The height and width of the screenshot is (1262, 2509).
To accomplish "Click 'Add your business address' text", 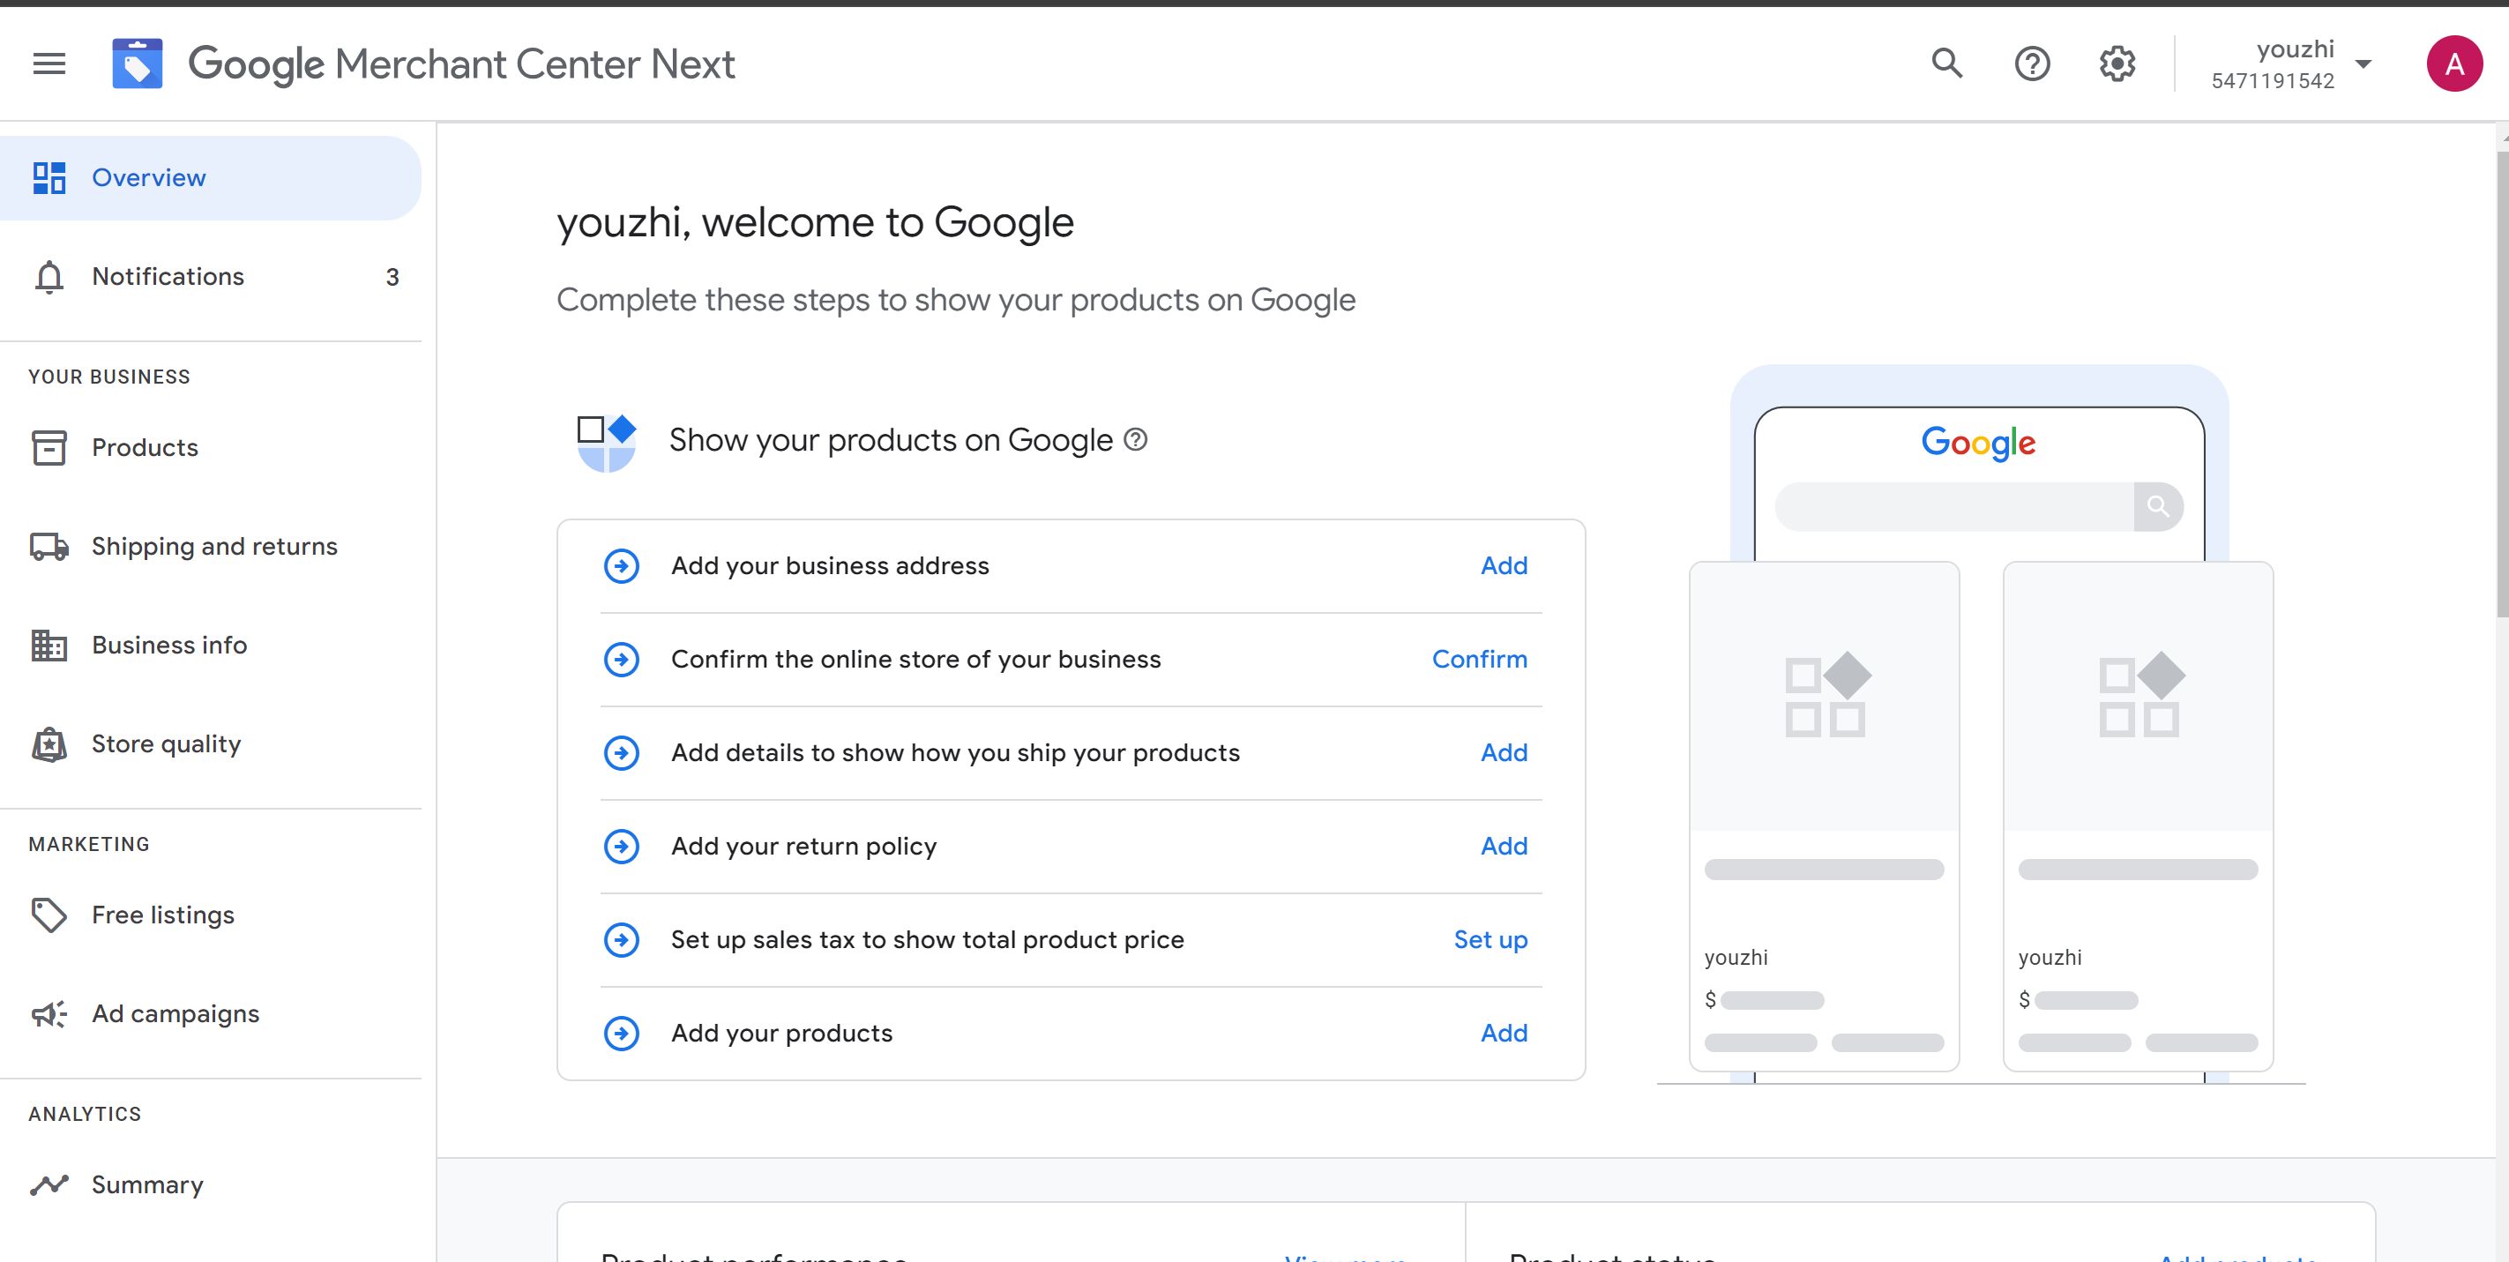I will pos(830,566).
